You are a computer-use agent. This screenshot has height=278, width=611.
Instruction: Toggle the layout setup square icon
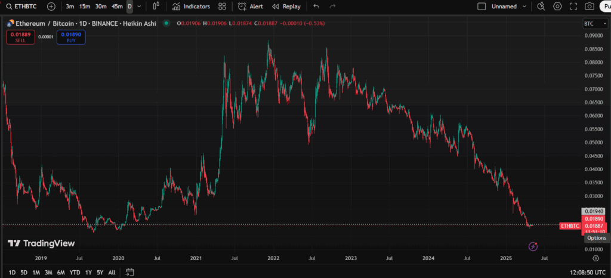[x=482, y=7]
